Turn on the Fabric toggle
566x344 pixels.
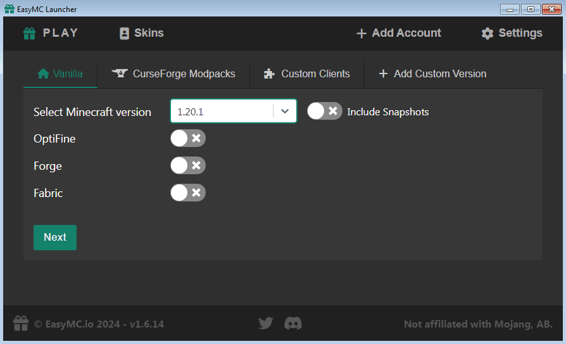coord(188,193)
